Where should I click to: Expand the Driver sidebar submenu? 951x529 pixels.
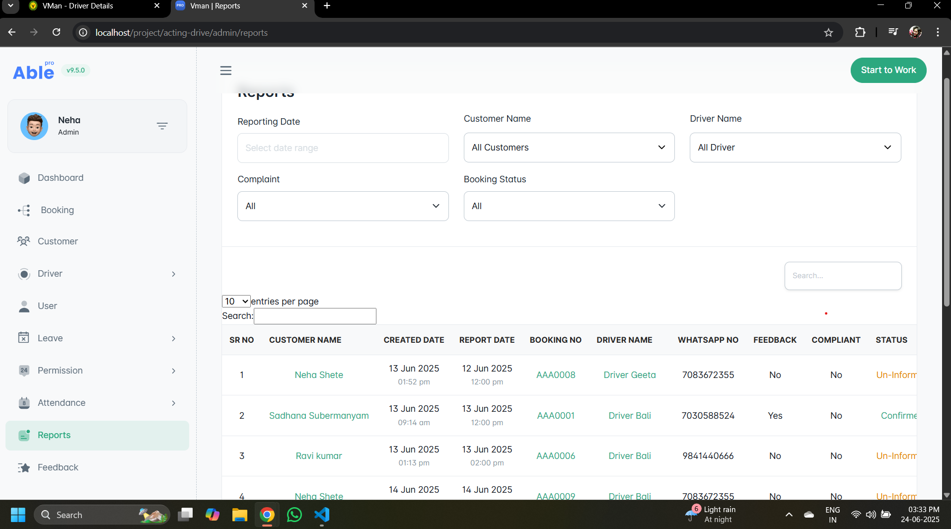coord(173,274)
